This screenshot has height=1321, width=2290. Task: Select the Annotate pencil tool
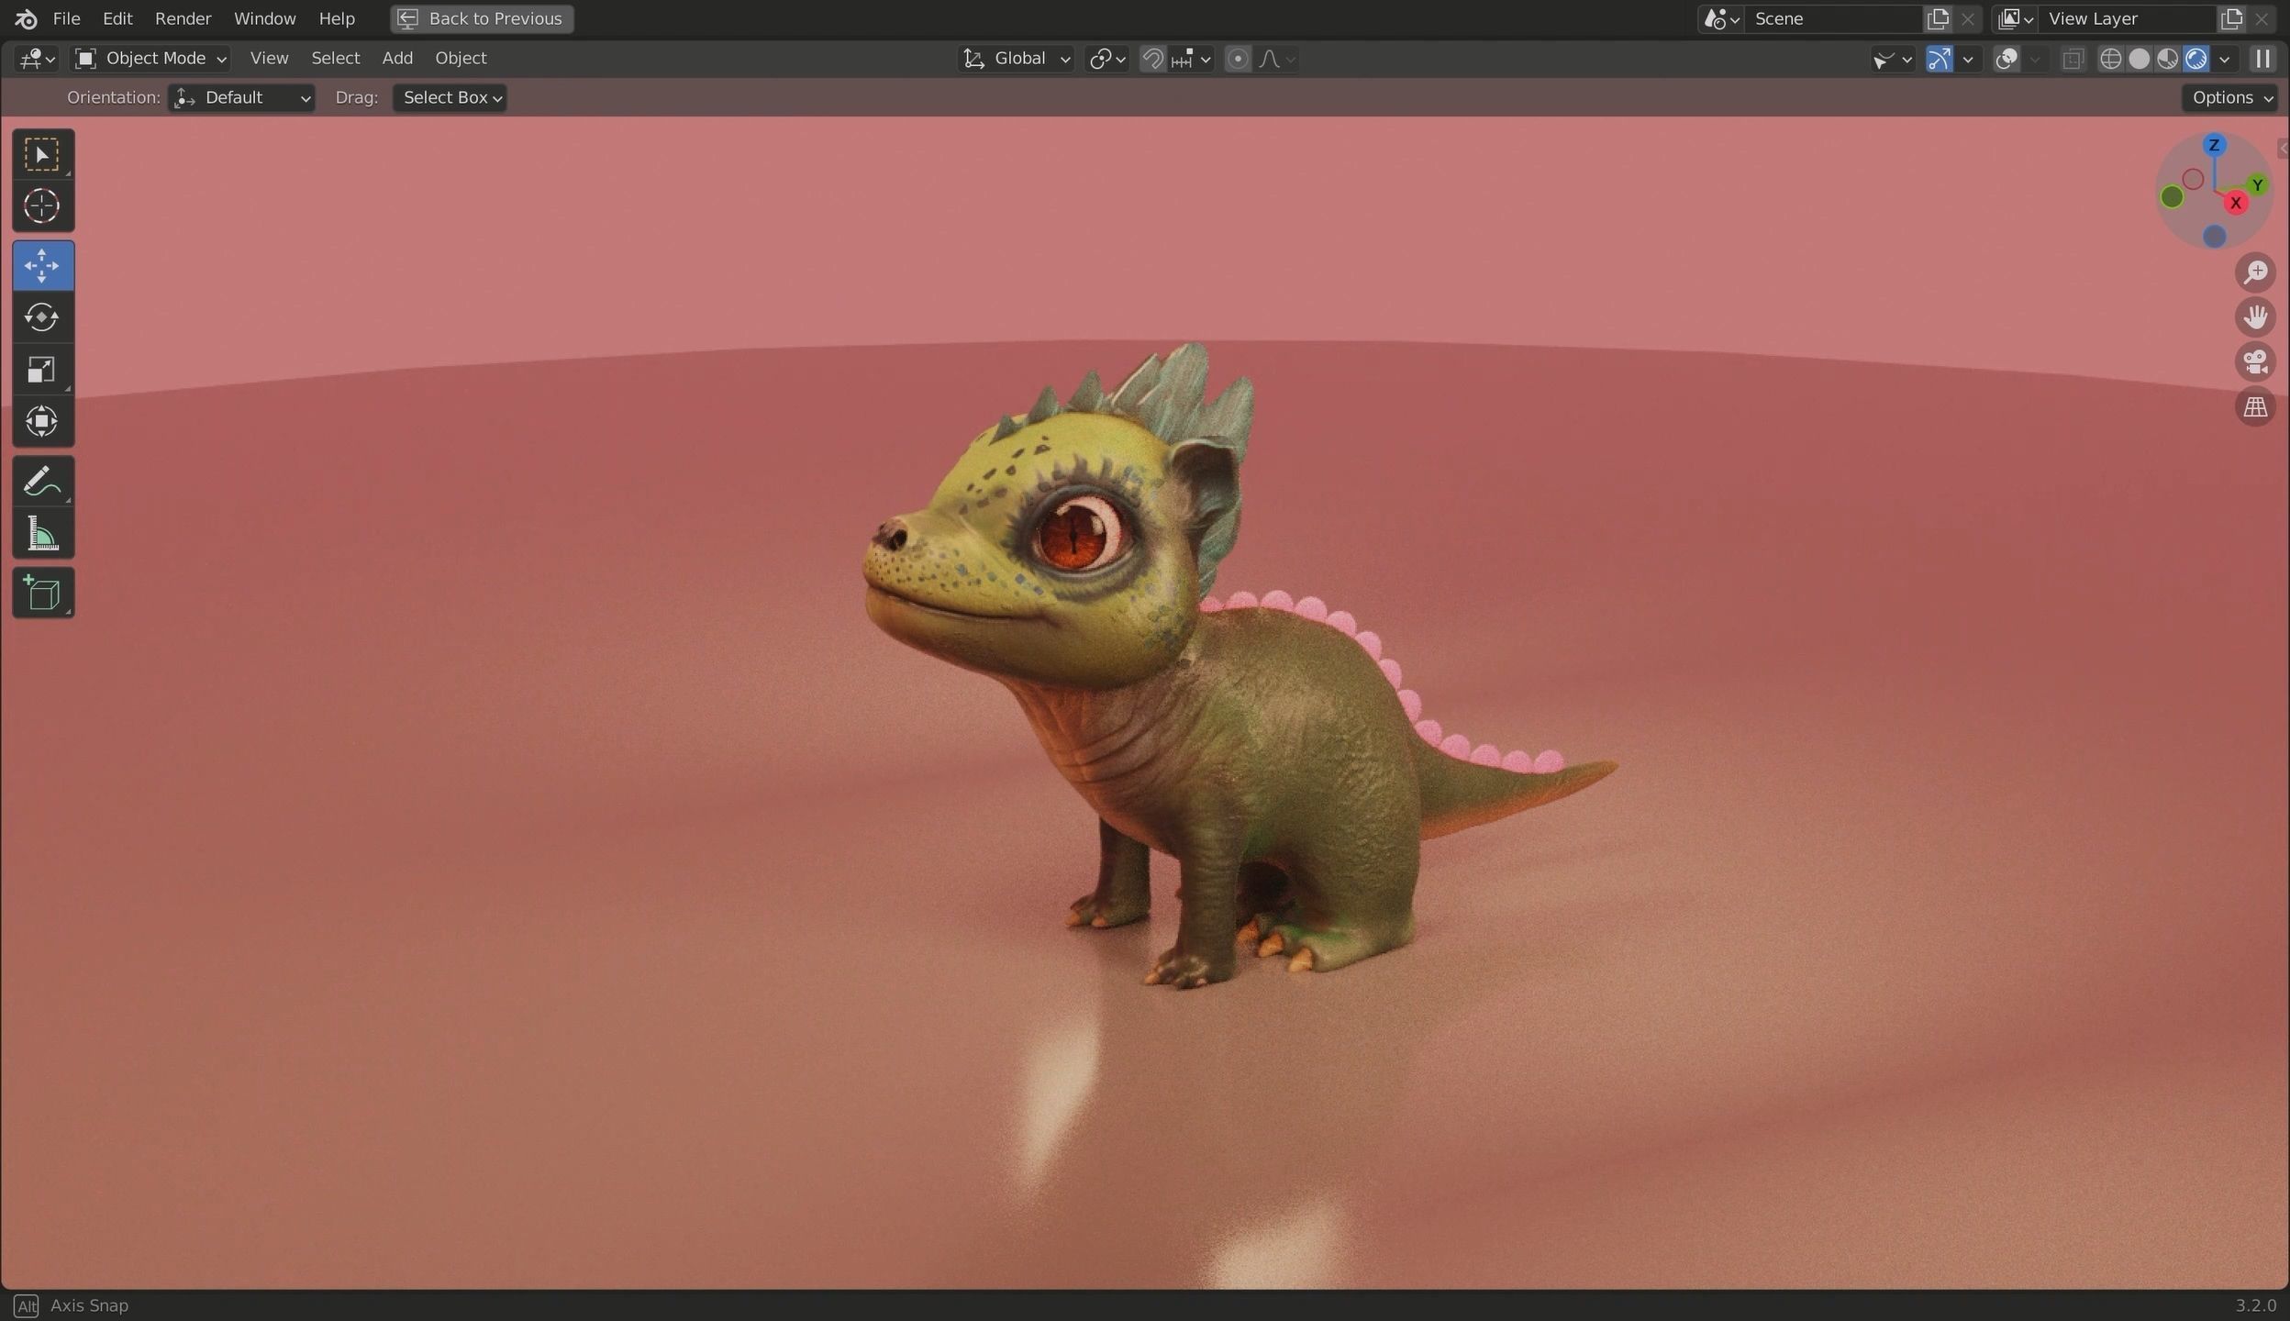[x=42, y=481]
